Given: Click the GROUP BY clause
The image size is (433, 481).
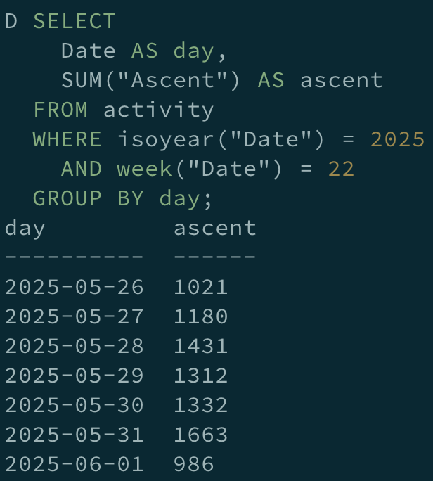Looking at the screenshot, I should [88, 198].
